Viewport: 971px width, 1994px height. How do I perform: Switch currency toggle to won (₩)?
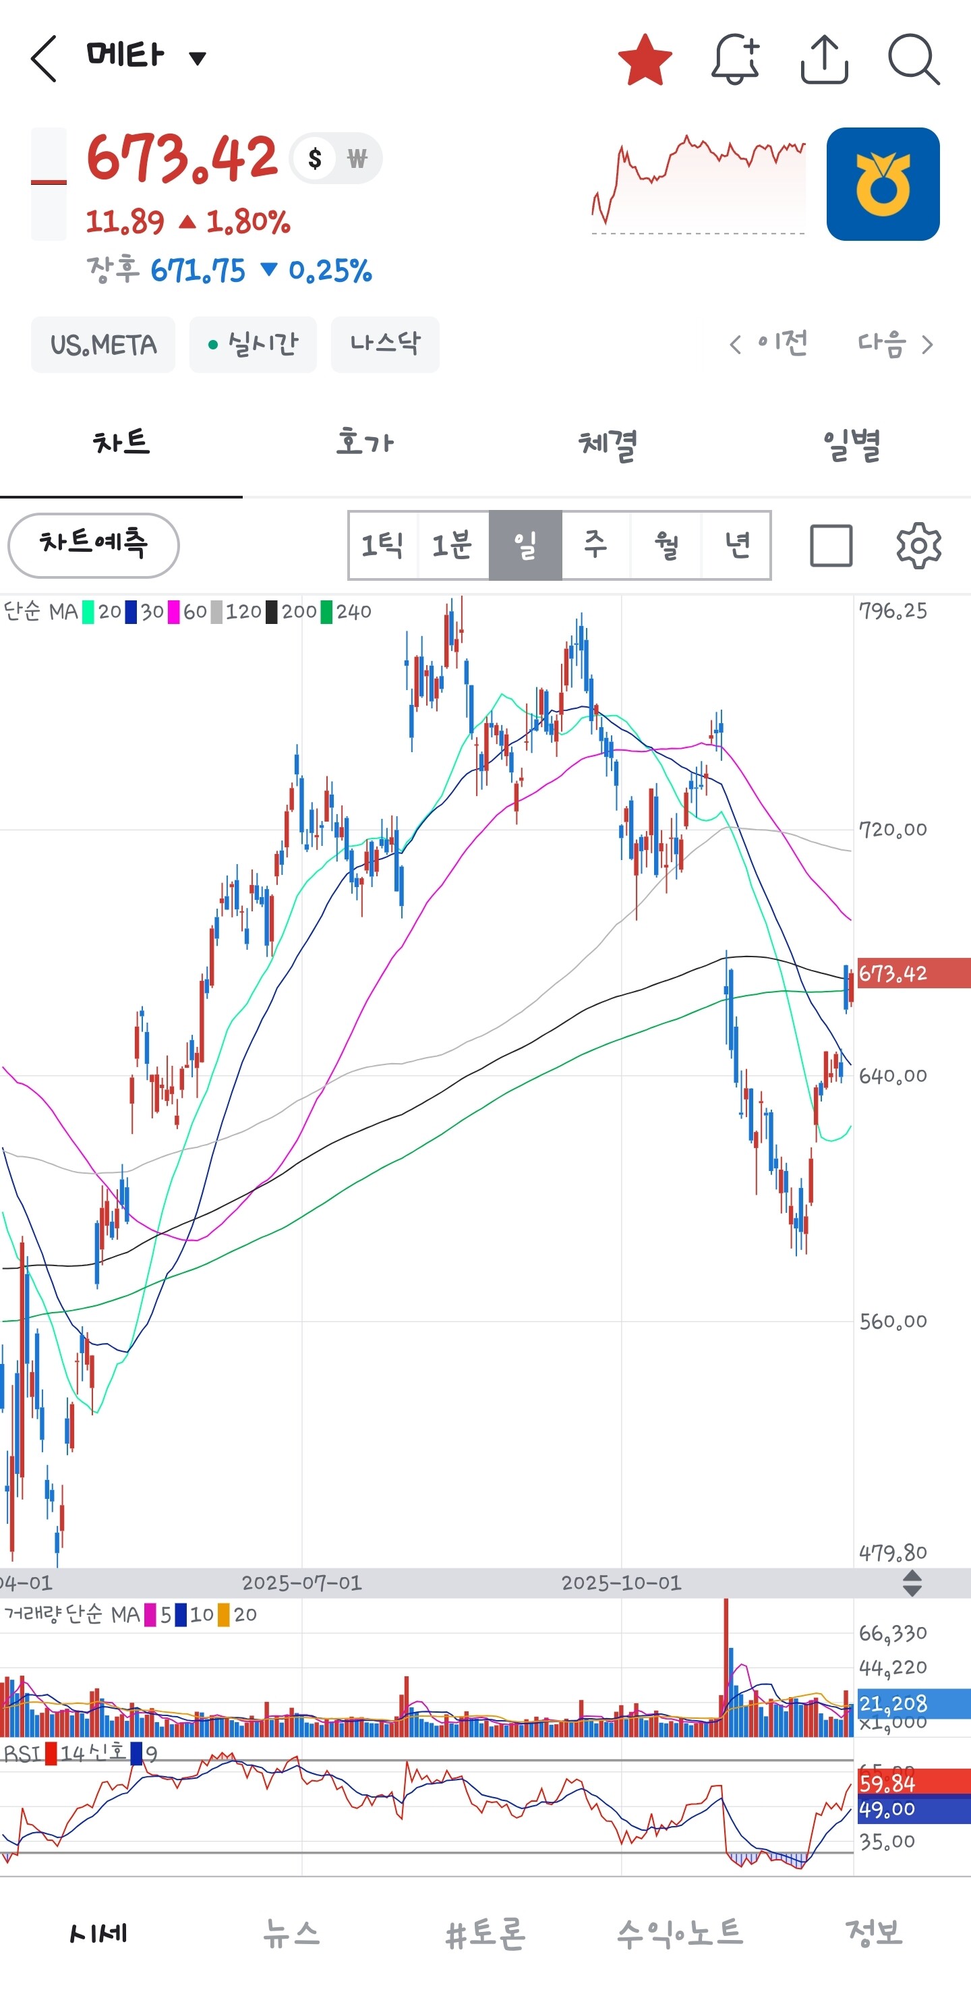pyautogui.click(x=357, y=159)
